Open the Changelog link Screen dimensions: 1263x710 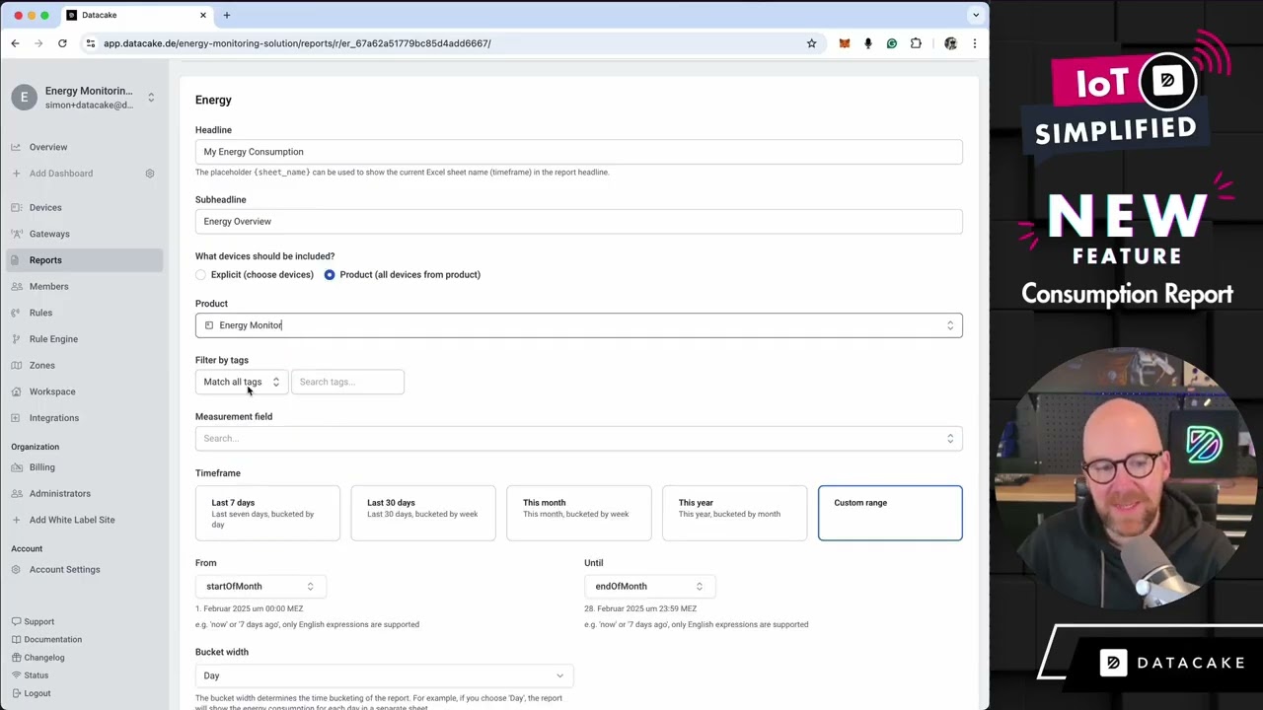(x=44, y=658)
